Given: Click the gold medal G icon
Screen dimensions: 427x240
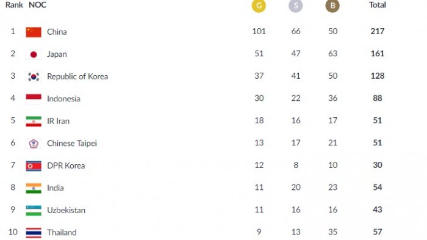Looking at the screenshot, I should [259, 5].
